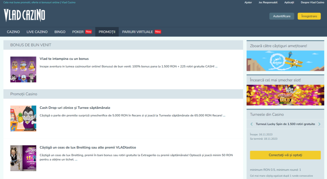The width and height of the screenshot is (327, 179).
Task: Navigate to the BINGO section
Action: click(x=60, y=32)
